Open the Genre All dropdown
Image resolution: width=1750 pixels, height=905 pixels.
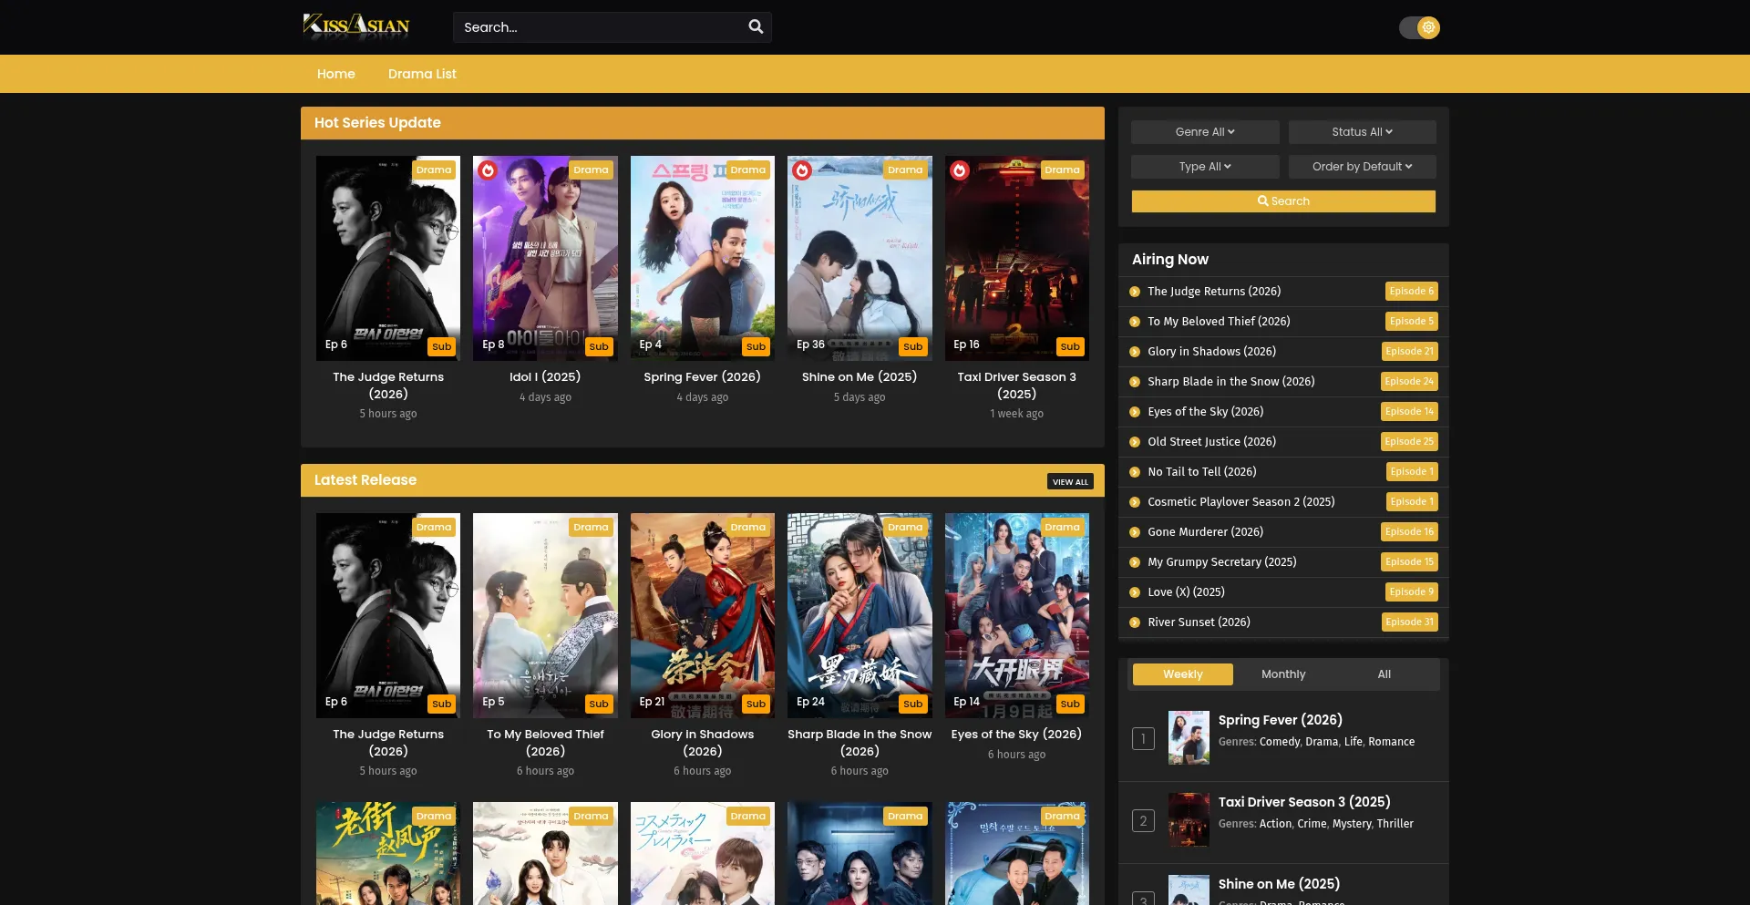[x=1205, y=132]
